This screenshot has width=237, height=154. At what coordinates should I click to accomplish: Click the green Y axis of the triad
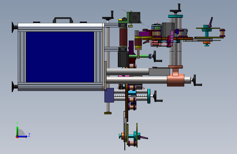17,131
